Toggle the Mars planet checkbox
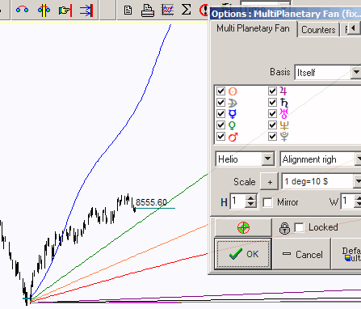 [220, 137]
